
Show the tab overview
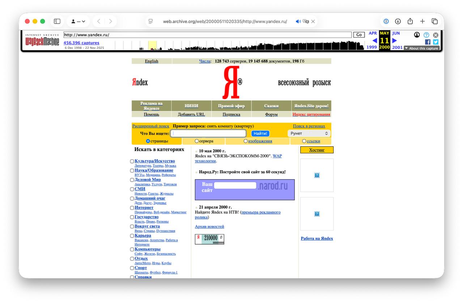435,21
